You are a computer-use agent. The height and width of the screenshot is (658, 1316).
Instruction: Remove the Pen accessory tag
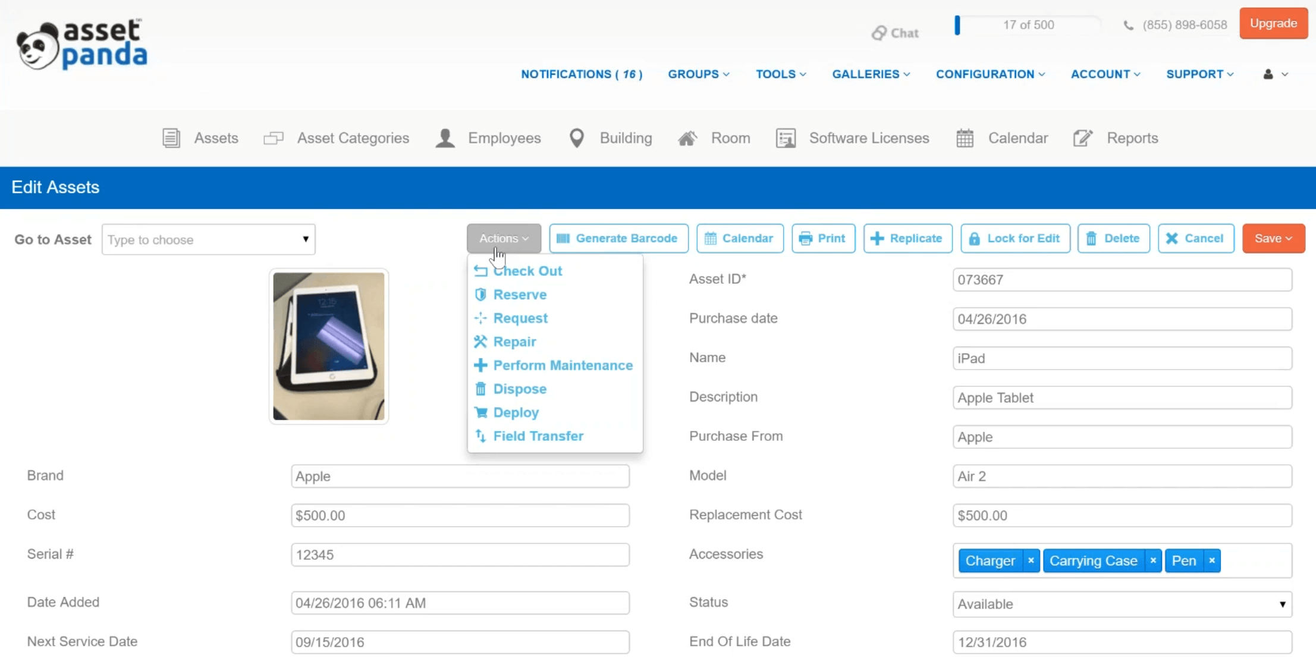coord(1211,560)
